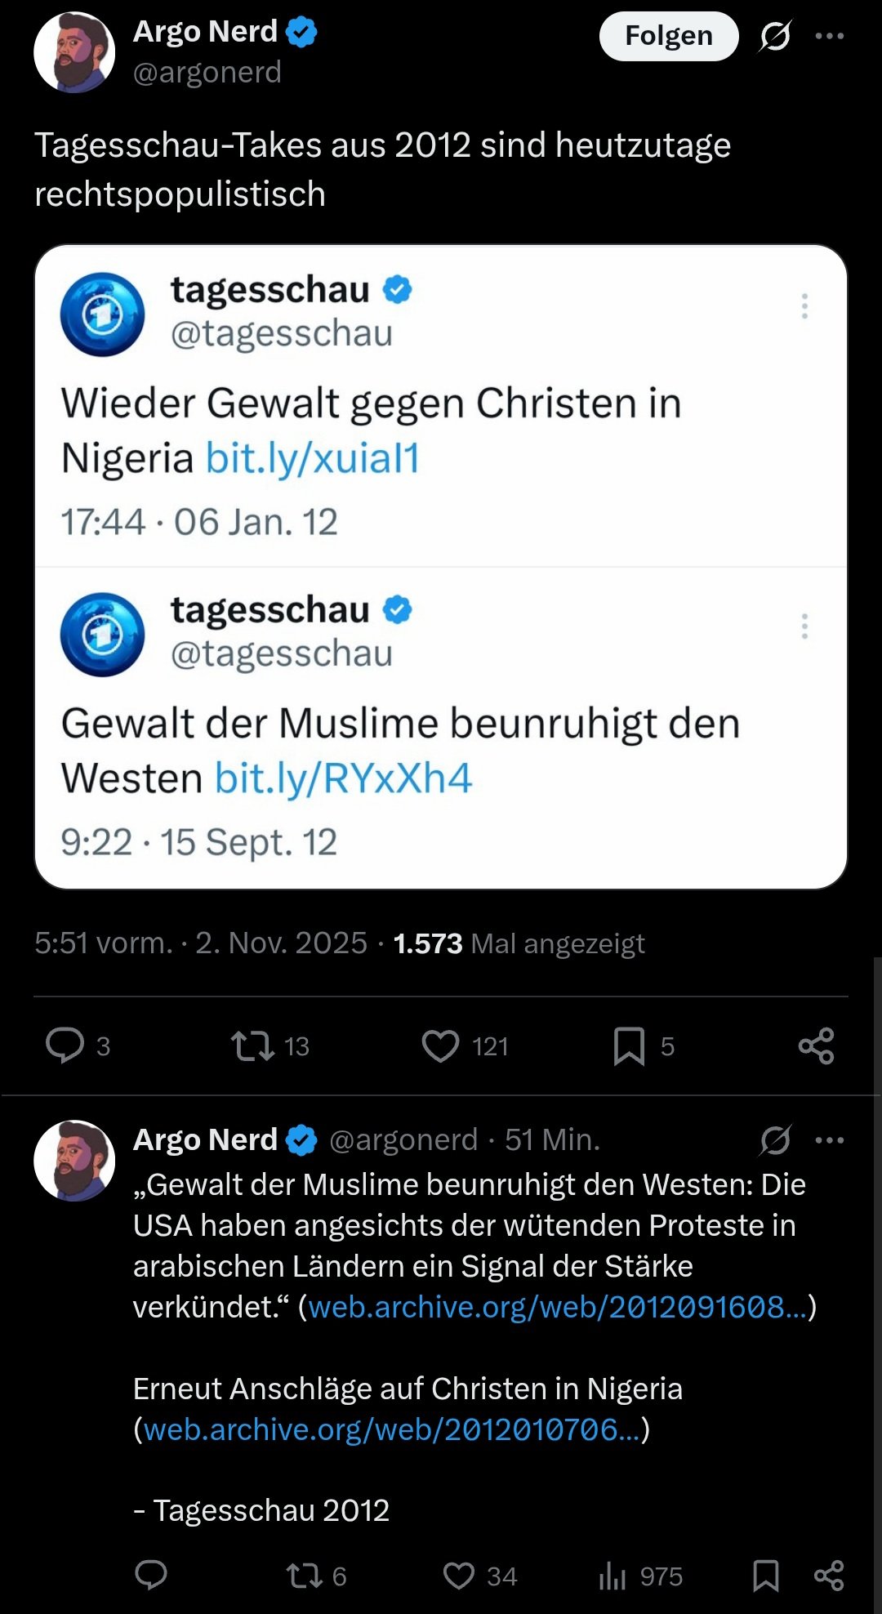Share the main post
Screen dimensions: 882x1614
[816, 1046]
